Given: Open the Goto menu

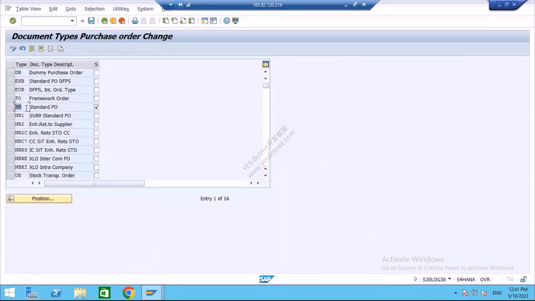Looking at the screenshot, I should [x=71, y=9].
